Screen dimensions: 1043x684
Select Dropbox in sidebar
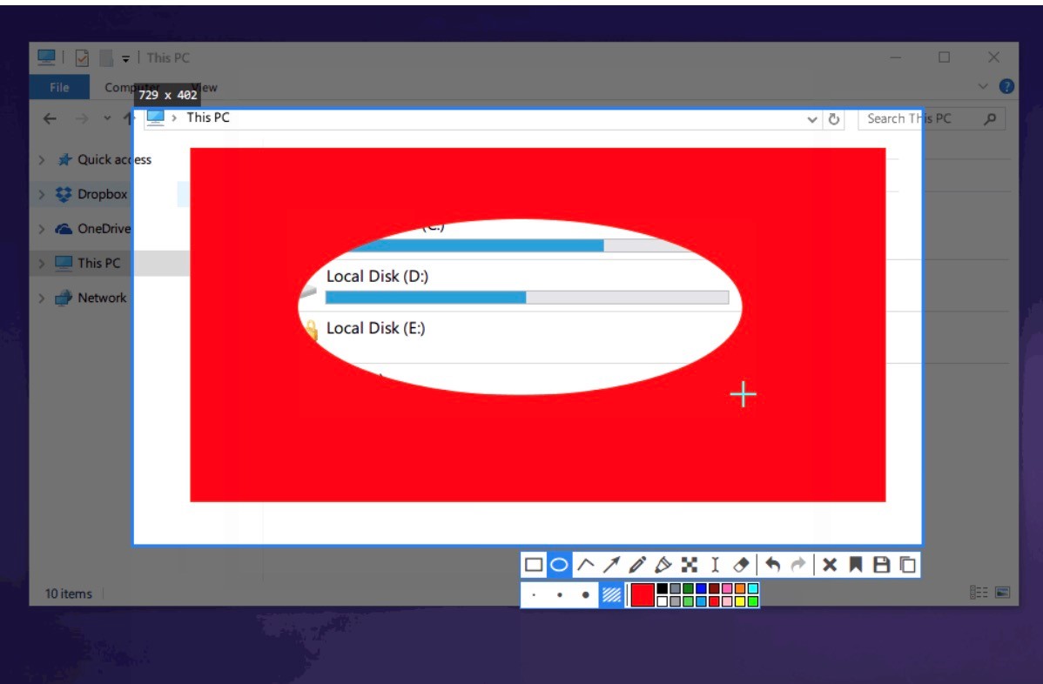point(91,194)
